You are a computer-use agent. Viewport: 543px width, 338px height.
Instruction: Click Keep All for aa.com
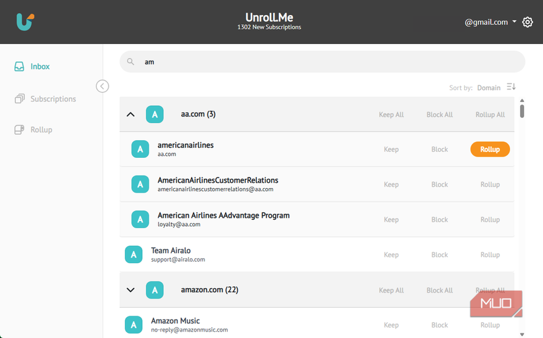tap(391, 114)
